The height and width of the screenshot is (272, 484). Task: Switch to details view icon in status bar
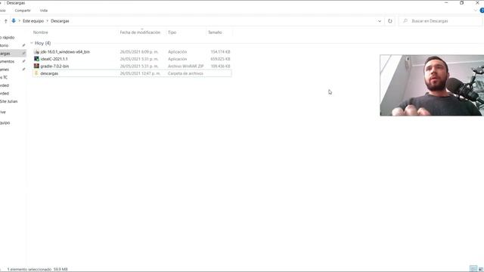tap(473, 269)
